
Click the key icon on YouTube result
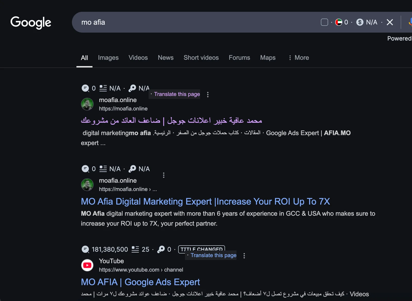(161, 249)
